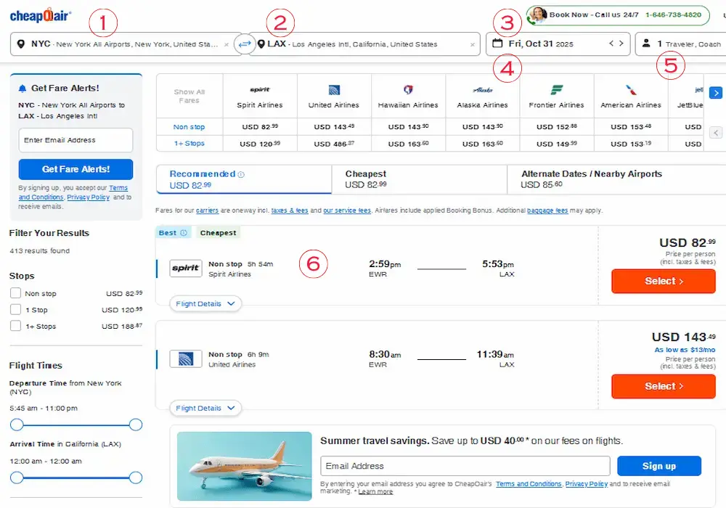Image resolution: width=726 pixels, height=508 pixels.
Task: Select 1+ Stops row in fare matrix
Action: (x=189, y=144)
